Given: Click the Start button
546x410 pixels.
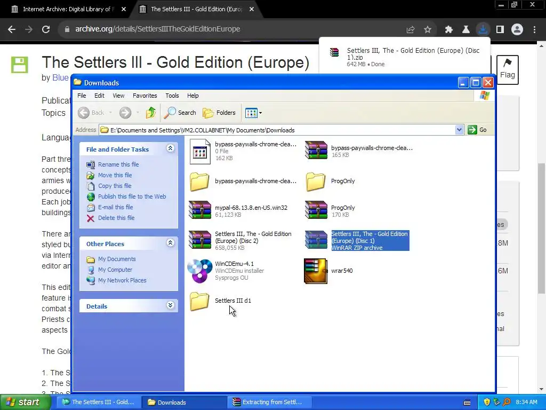Looking at the screenshot, I should 25,402.
